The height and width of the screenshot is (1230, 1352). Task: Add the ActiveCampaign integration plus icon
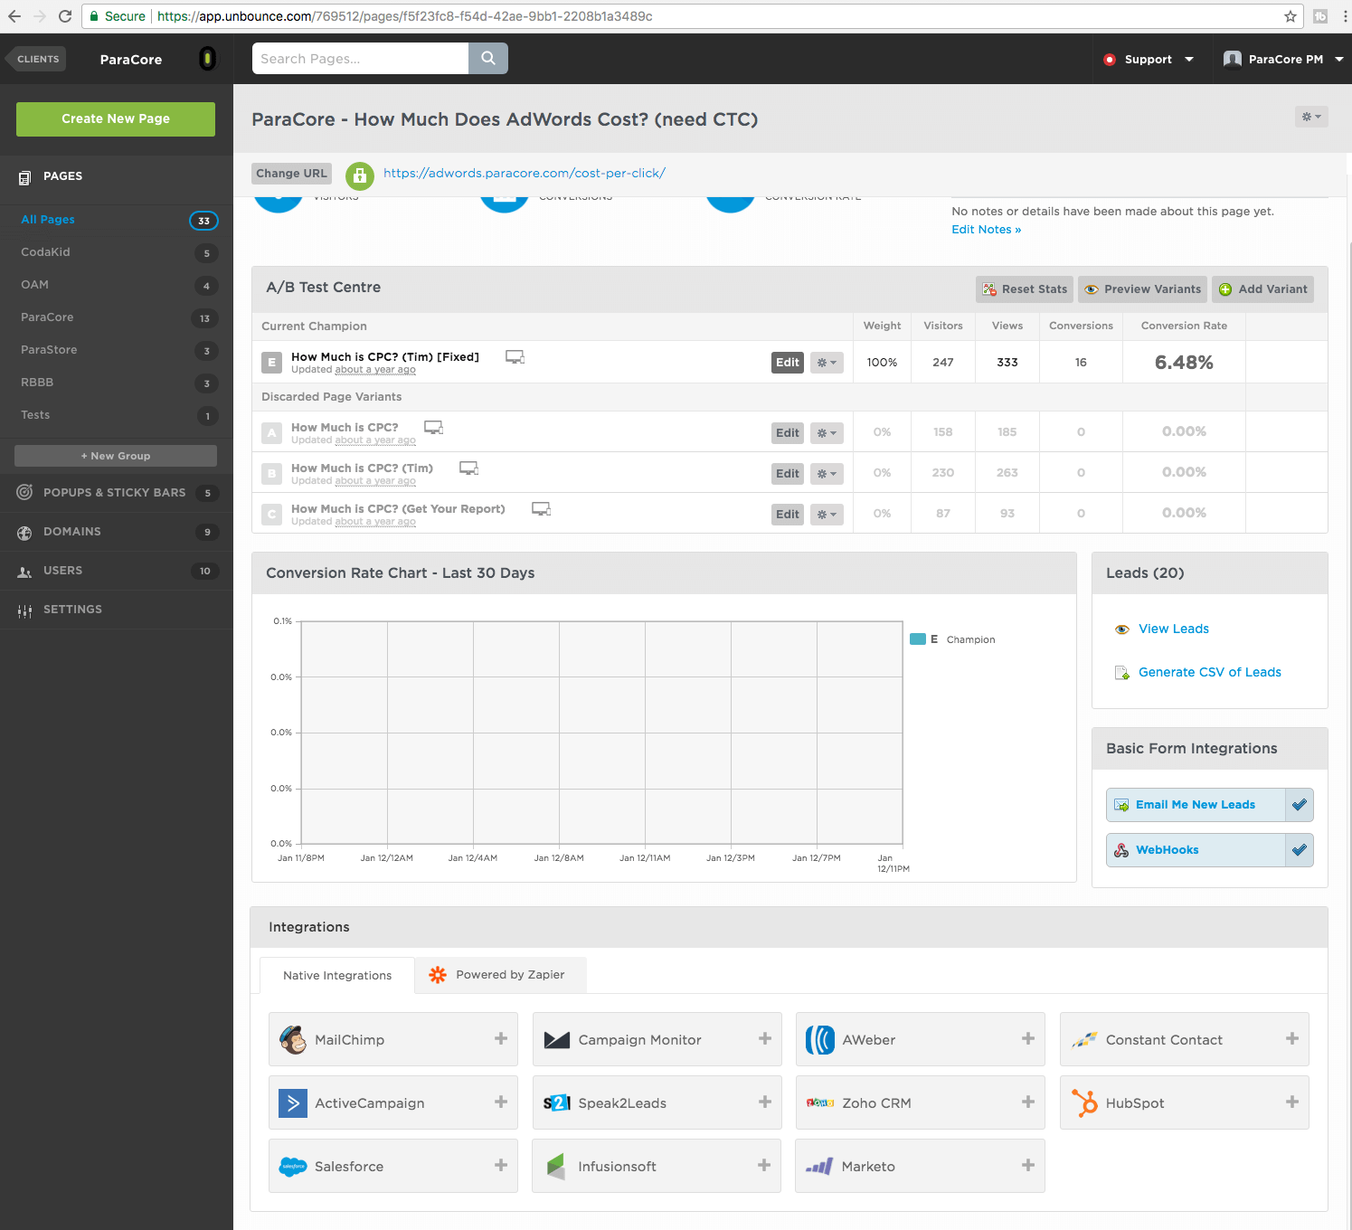[501, 1102]
